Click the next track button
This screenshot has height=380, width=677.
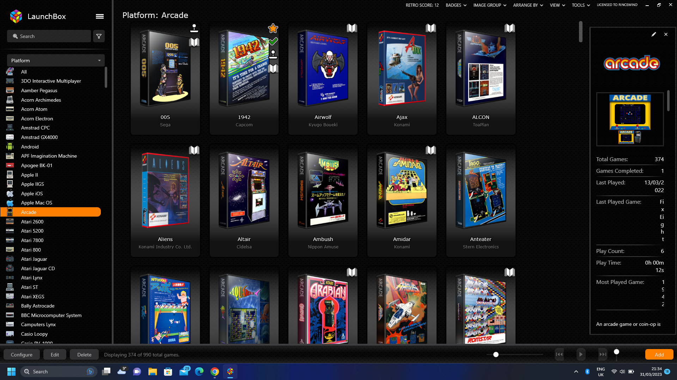point(603,355)
